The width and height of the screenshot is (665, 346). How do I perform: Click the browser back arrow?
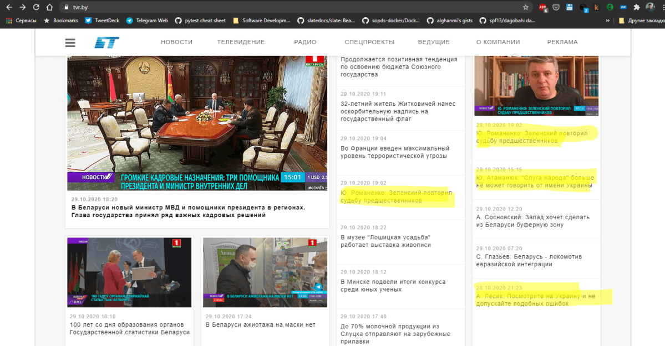pyautogui.click(x=8, y=7)
